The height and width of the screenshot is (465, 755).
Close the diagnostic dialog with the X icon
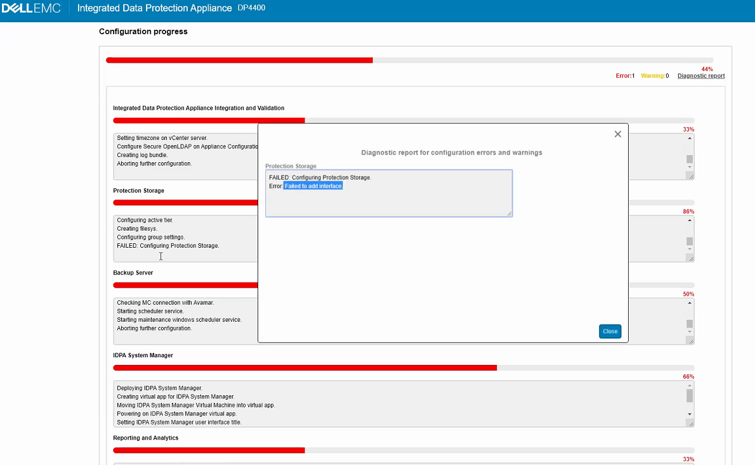[617, 134]
